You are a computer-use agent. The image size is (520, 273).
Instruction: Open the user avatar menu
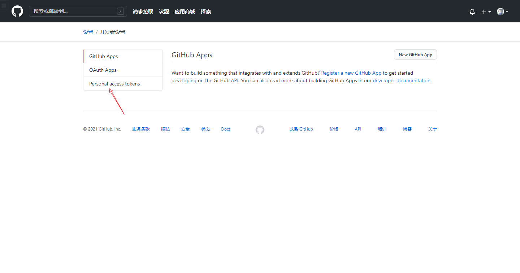(503, 12)
